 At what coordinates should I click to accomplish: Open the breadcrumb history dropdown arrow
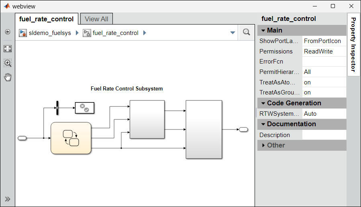pos(233,33)
